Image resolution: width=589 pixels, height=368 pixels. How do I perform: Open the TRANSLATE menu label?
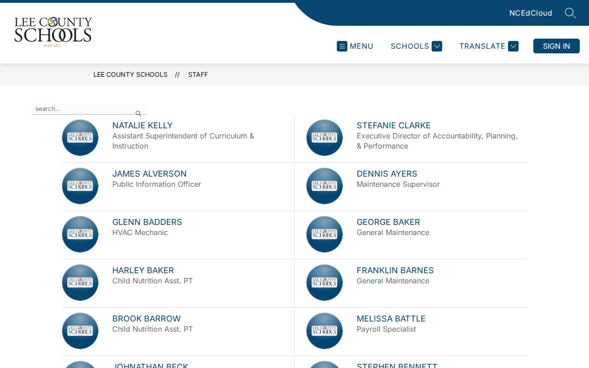482,46
